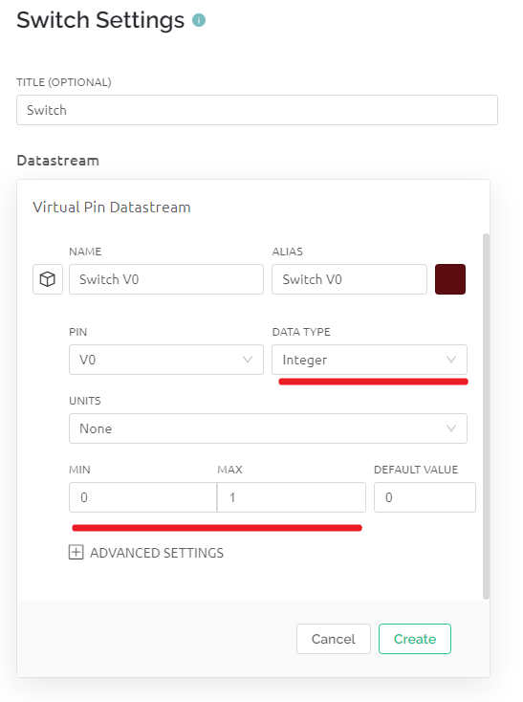Click the Data Type chevron arrow
This screenshot has width=523, height=702.
coord(451,360)
